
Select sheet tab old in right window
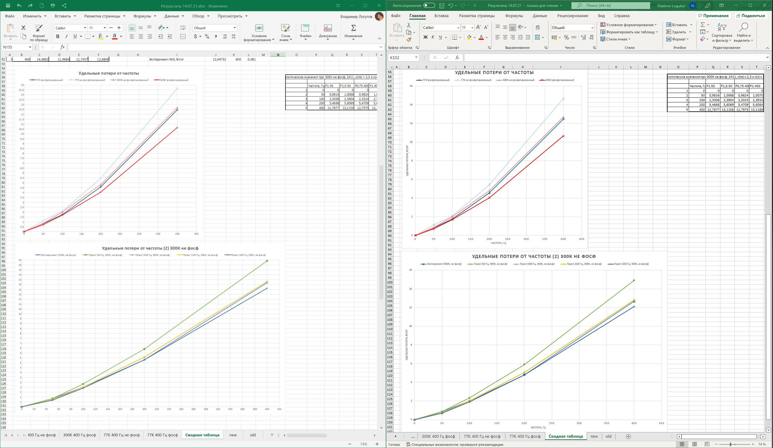(608, 436)
